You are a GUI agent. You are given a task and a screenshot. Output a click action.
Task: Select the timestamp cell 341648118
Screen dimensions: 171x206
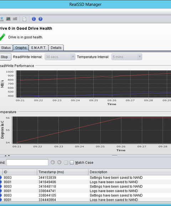pyautogui.click(x=47, y=186)
